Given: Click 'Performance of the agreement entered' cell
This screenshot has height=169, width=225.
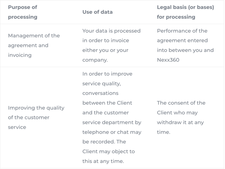Looking at the screenshot, I should [x=182, y=35].
